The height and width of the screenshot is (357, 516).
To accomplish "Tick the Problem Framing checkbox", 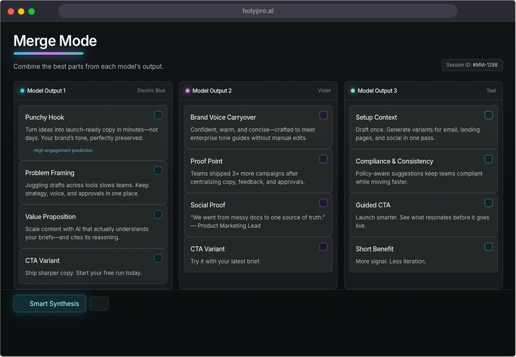I will tap(158, 171).
